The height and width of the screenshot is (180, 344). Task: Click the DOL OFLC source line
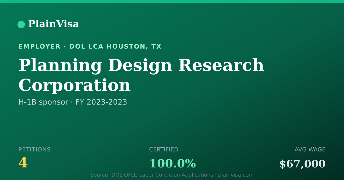click(172, 175)
